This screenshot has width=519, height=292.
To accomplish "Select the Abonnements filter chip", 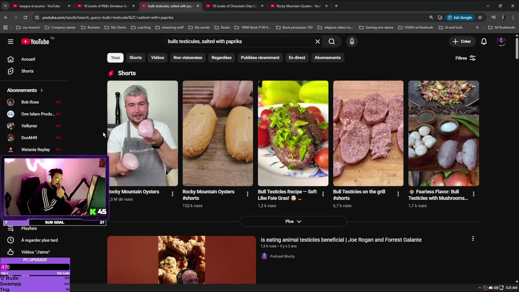I will [x=328, y=58].
